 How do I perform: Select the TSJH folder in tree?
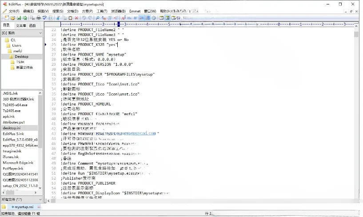tap(18, 62)
